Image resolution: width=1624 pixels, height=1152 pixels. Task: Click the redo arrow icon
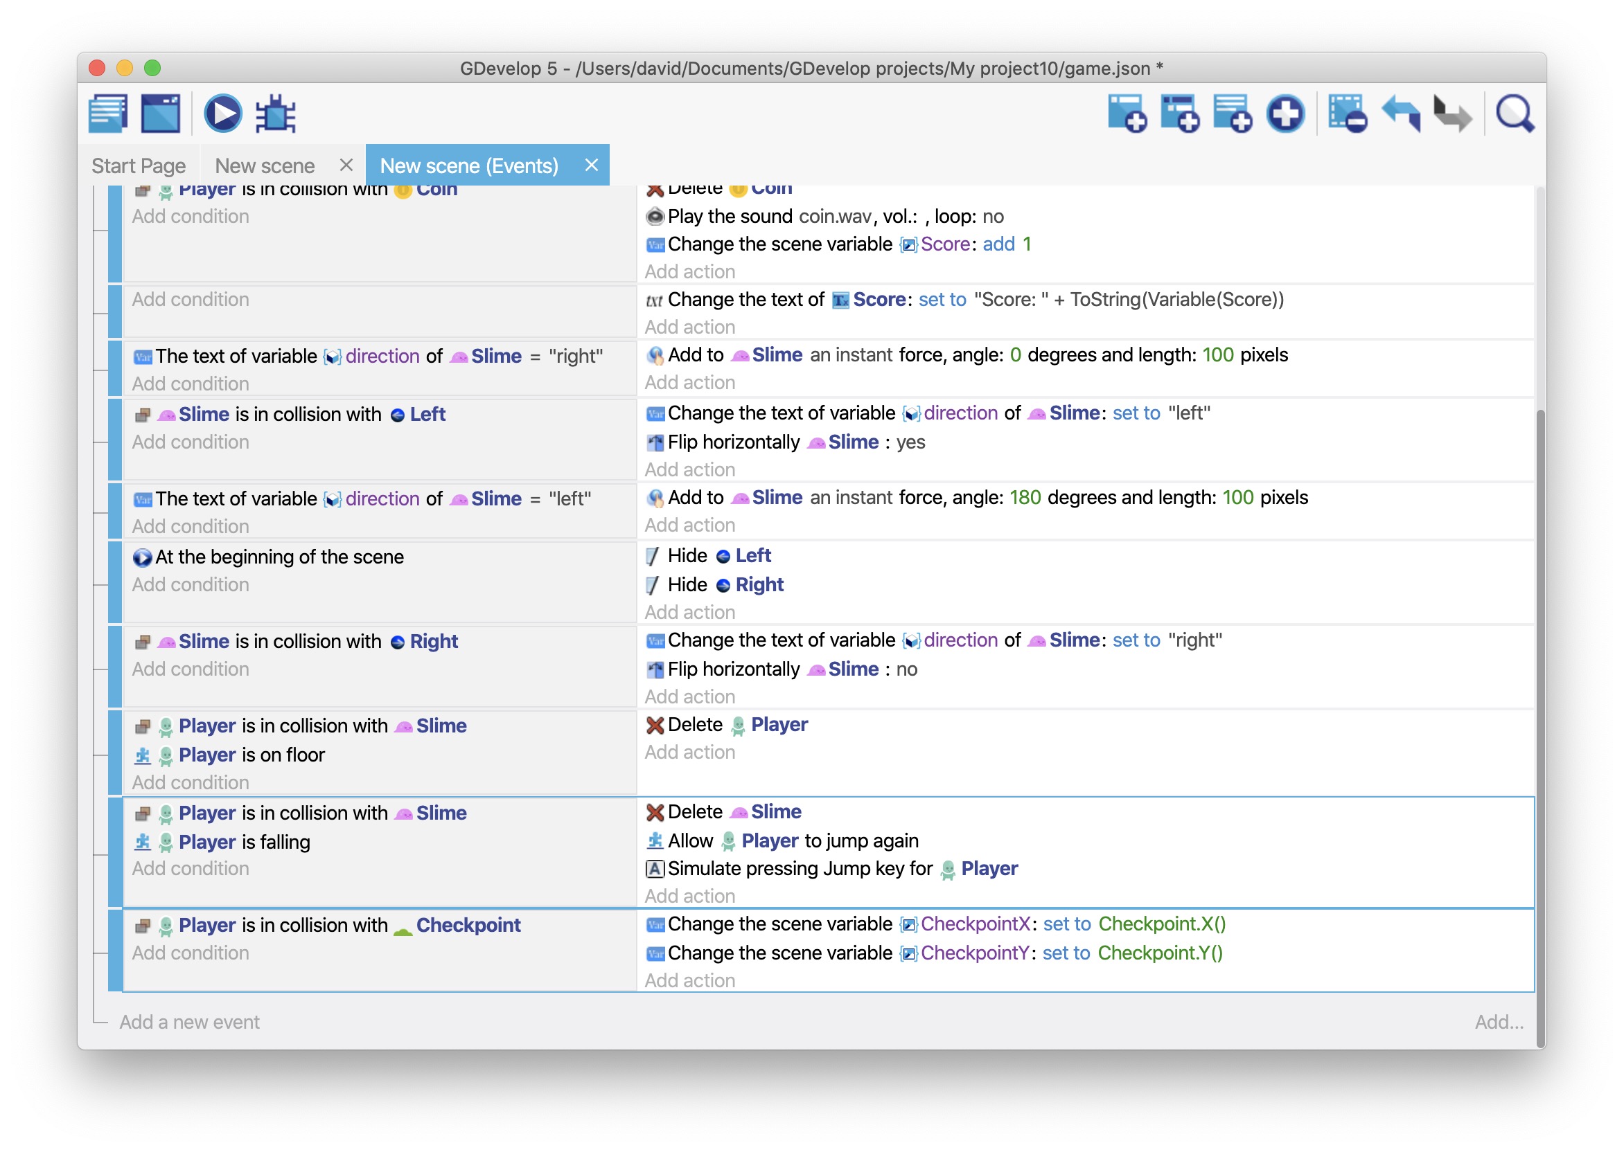1452,114
